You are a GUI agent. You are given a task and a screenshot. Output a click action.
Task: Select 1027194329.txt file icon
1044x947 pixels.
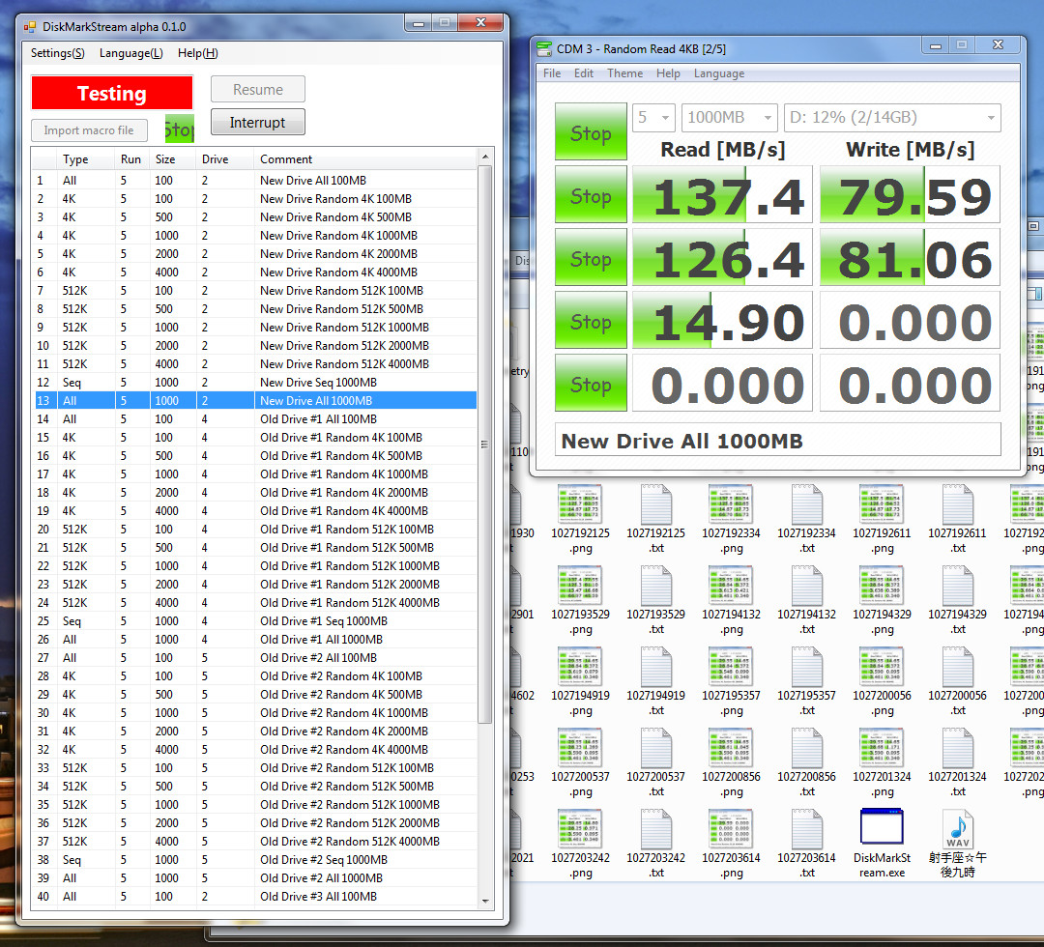(957, 586)
